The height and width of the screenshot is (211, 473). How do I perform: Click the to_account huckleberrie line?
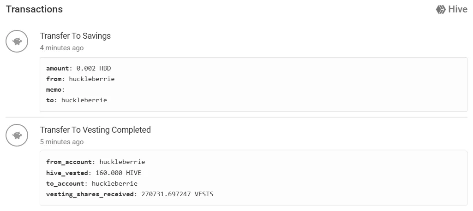(92, 184)
